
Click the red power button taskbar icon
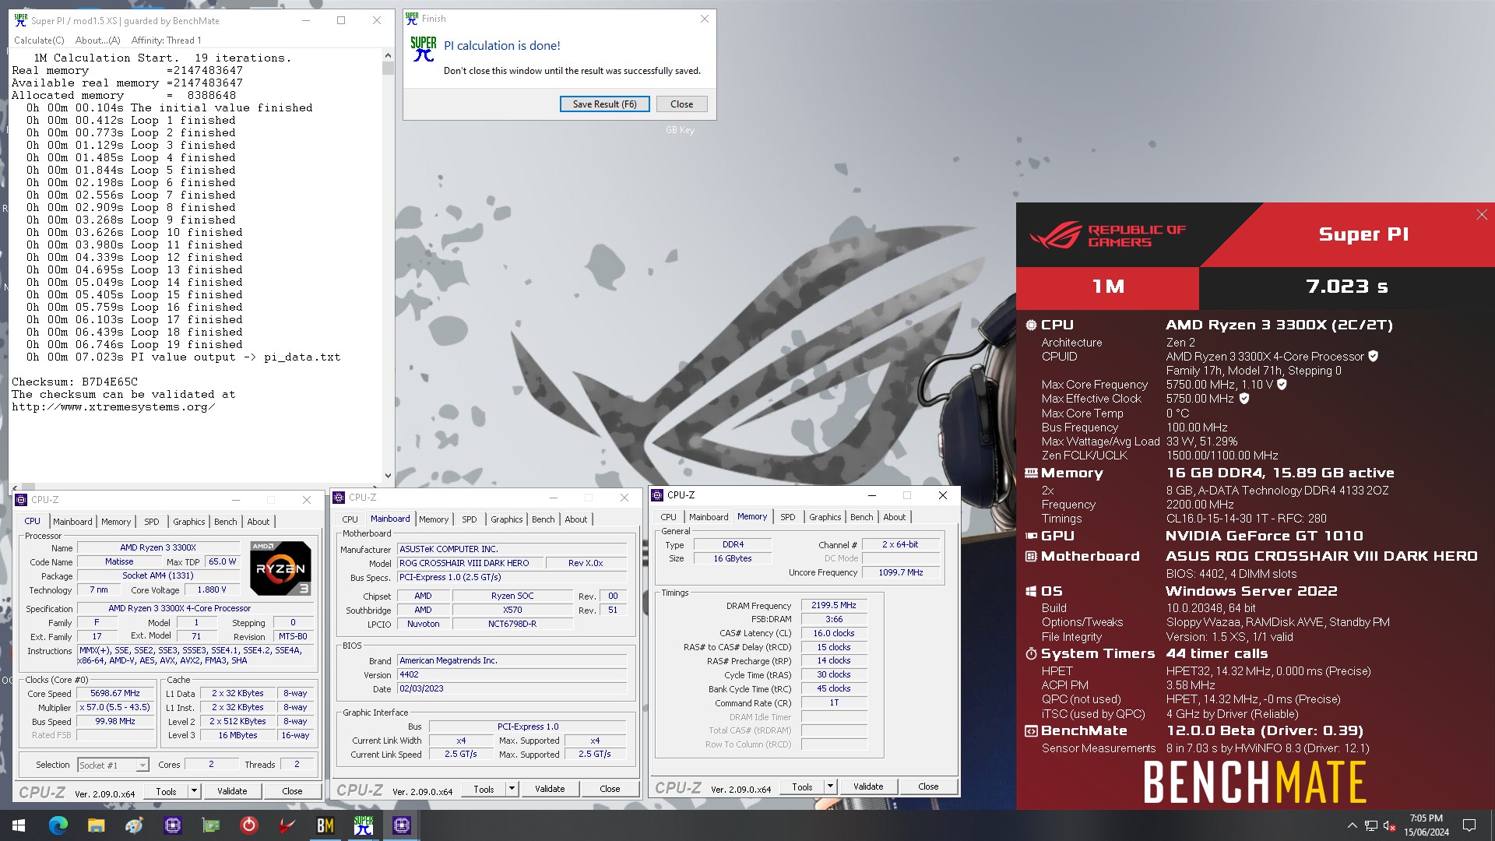point(248,825)
